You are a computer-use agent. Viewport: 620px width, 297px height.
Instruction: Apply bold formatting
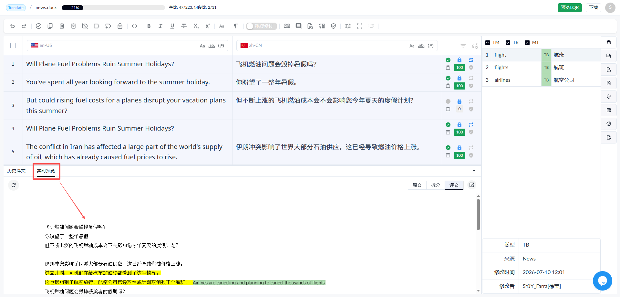pos(149,26)
